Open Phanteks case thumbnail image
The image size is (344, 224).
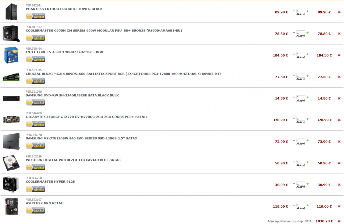[x=11, y=12]
